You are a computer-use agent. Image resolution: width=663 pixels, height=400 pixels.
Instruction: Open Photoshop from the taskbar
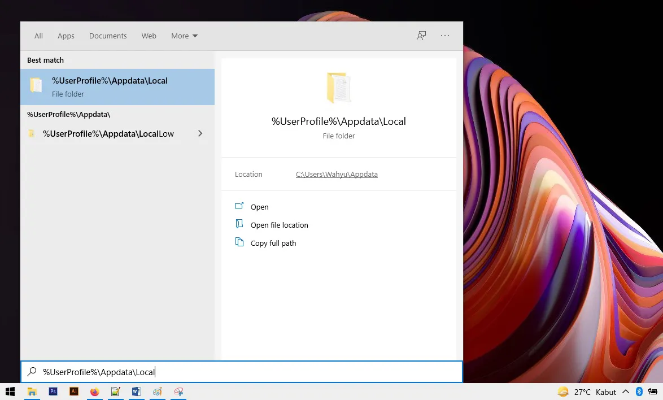point(53,392)
